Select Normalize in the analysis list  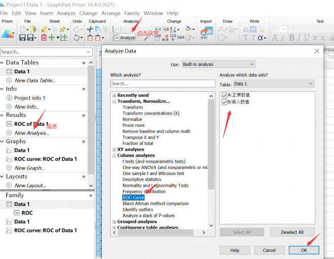pos(132,119)
